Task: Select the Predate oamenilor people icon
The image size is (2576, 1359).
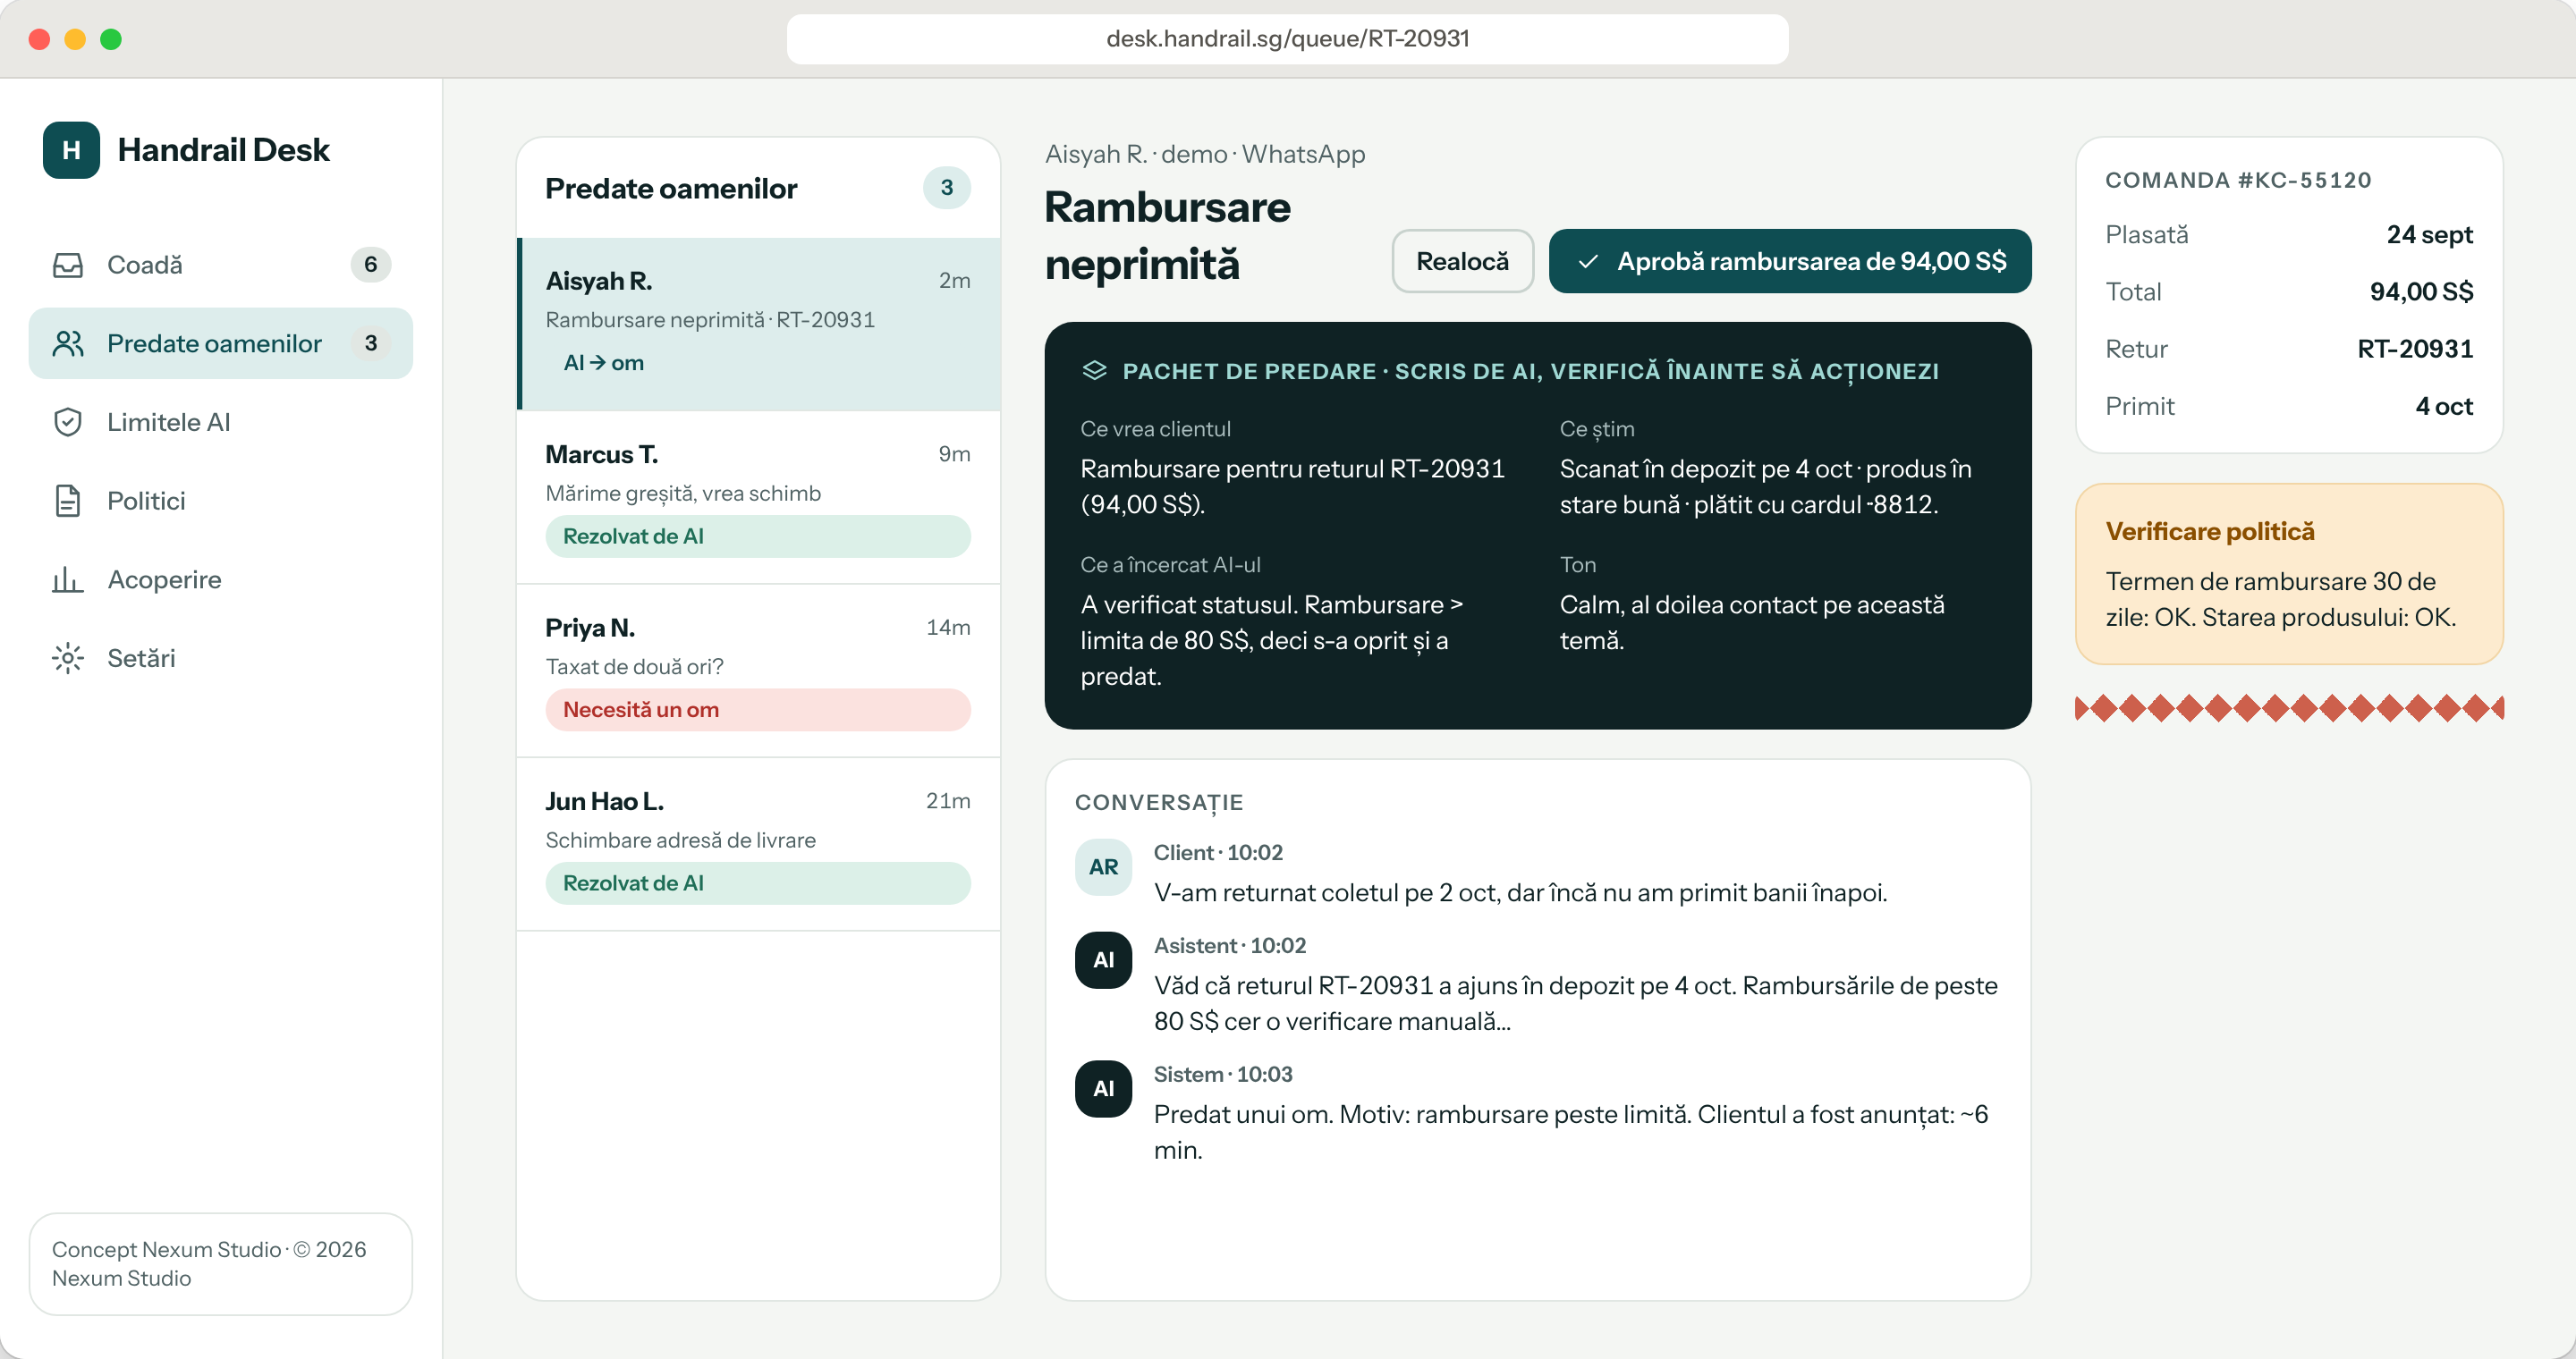Action: tap(68, 343)
